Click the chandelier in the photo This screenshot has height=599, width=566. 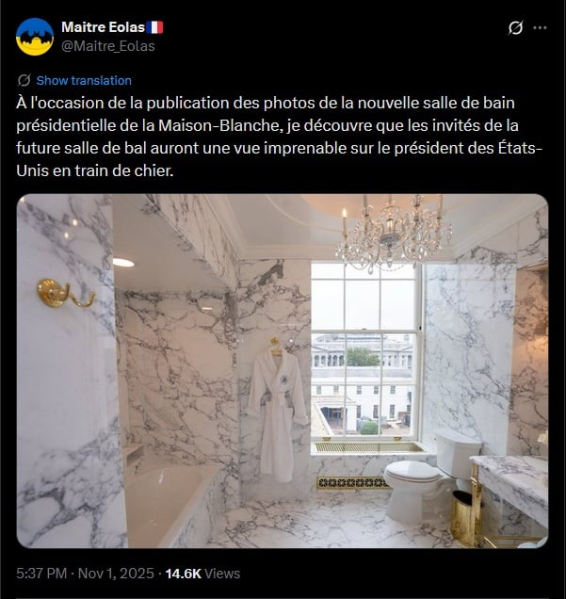click(393, 233)
